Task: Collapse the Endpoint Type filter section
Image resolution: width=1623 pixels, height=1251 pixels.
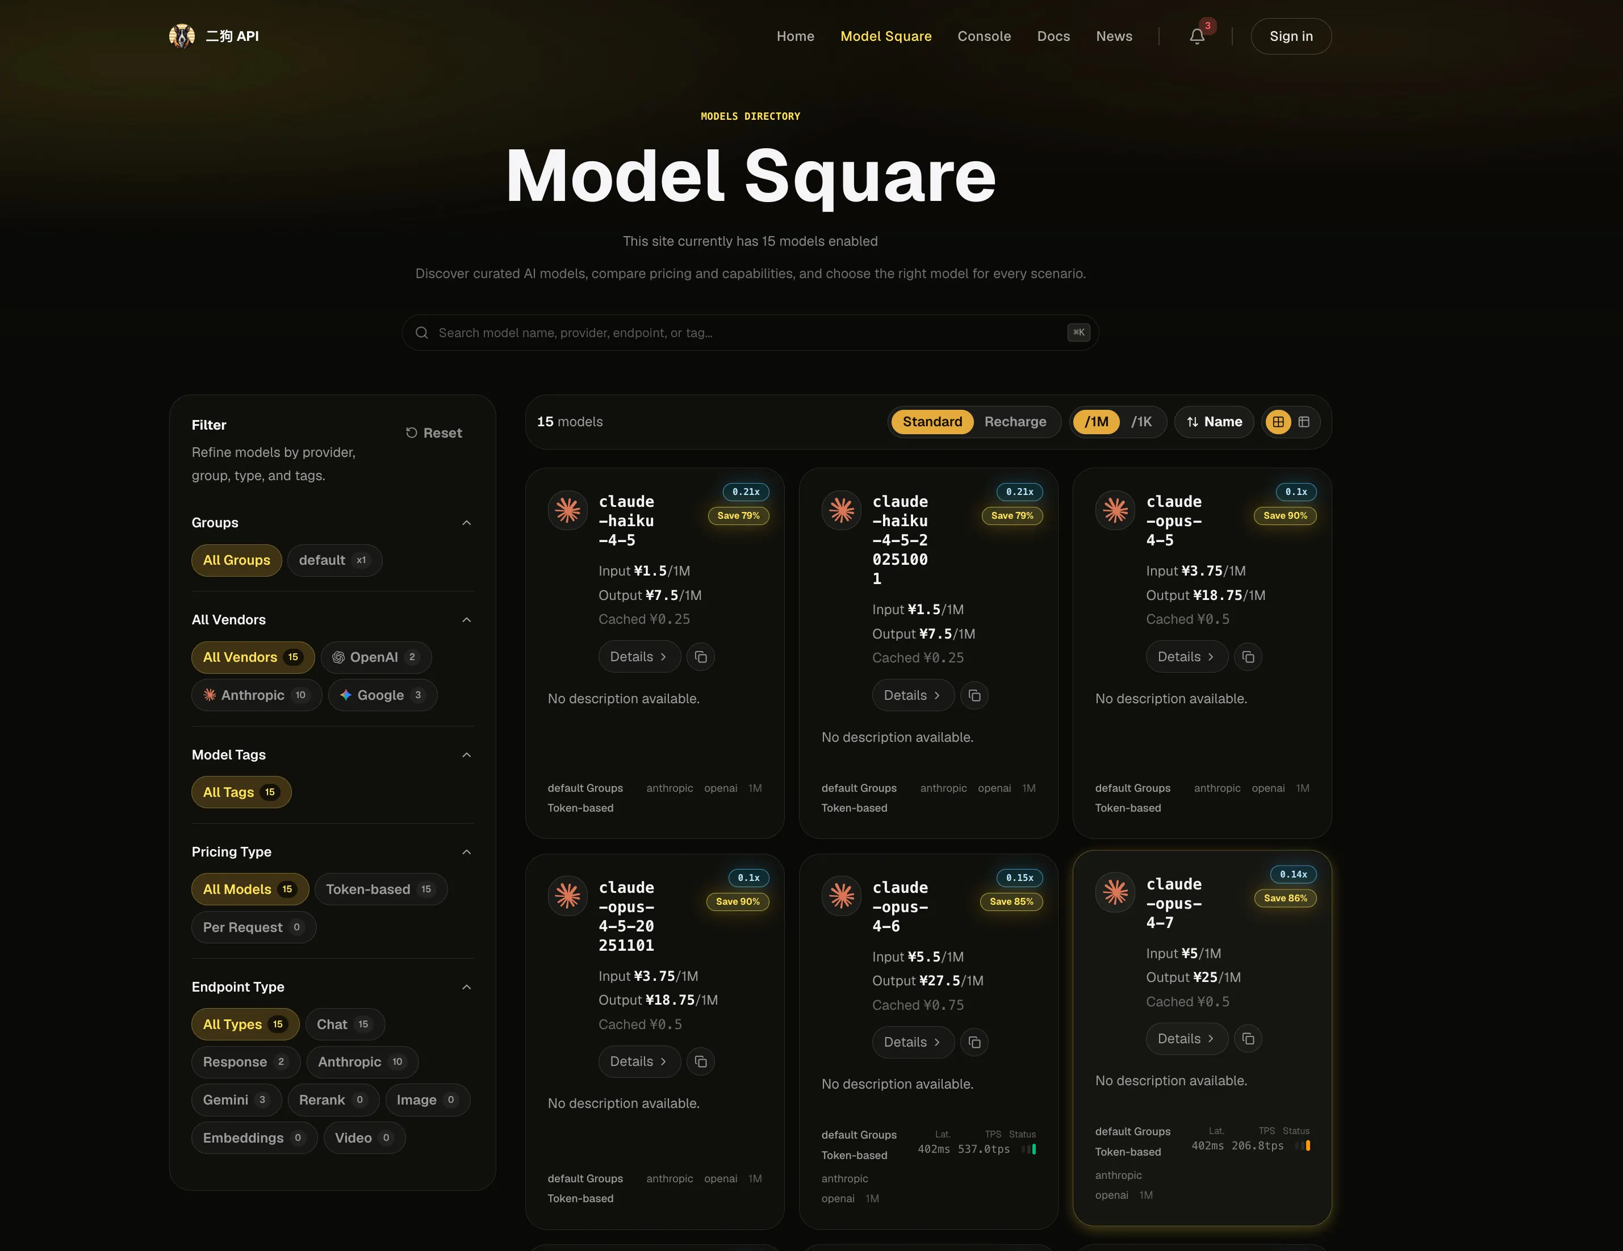Action: point(467,987)
